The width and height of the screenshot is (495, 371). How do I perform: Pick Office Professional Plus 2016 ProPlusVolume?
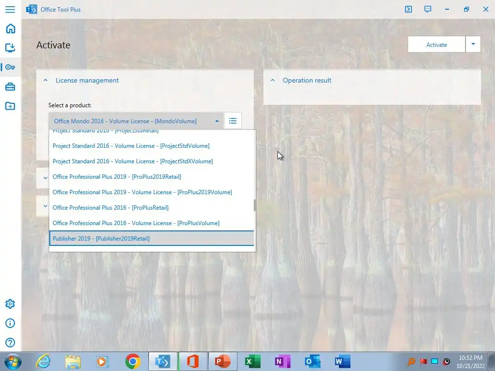pos(152,223)
